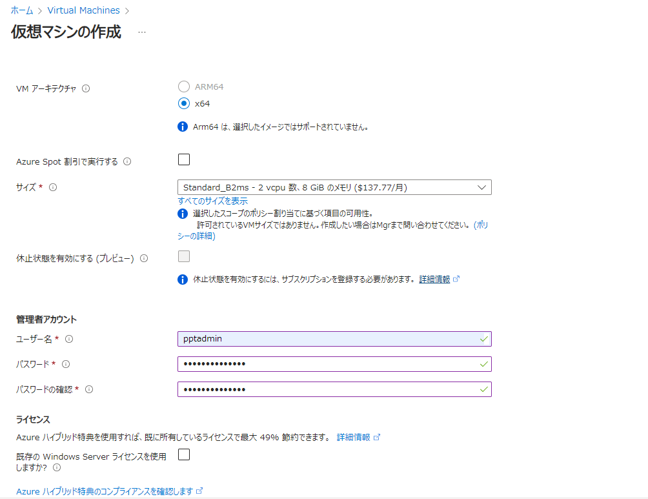
Task: Click the VM アーキテクチャ info icon
Action: [x=86, y=88]
